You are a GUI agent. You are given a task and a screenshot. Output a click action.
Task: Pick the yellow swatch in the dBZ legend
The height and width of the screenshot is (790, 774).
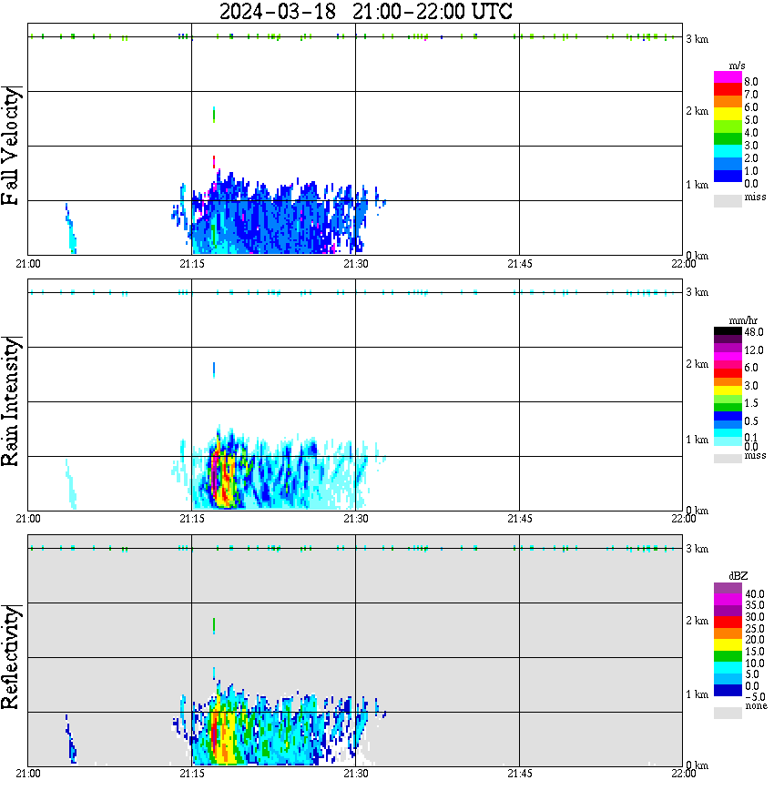click(728, 645)
